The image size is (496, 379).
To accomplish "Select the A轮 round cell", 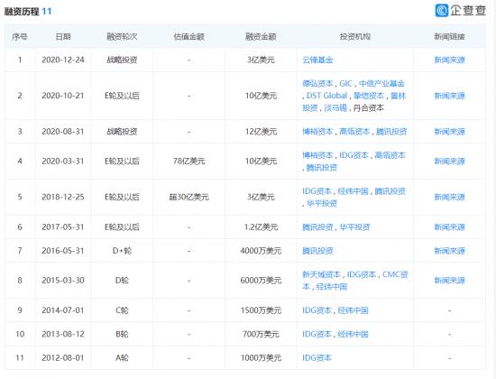I will [x=122, y=357].
